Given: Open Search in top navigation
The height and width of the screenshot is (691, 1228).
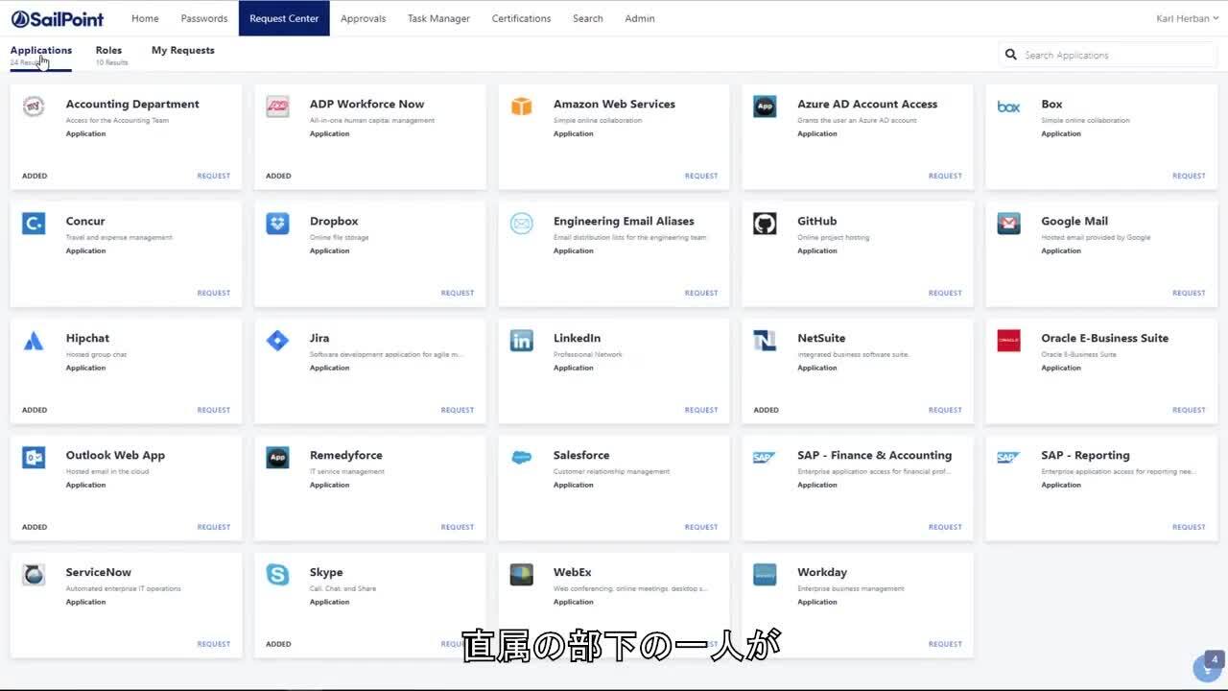Looking at the screenshot, I should point(588,18).
